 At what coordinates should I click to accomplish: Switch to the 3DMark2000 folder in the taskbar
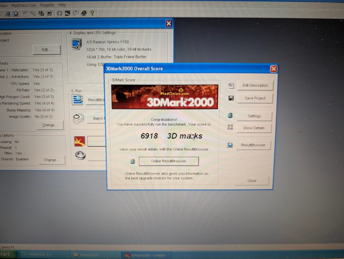point(96,255)
